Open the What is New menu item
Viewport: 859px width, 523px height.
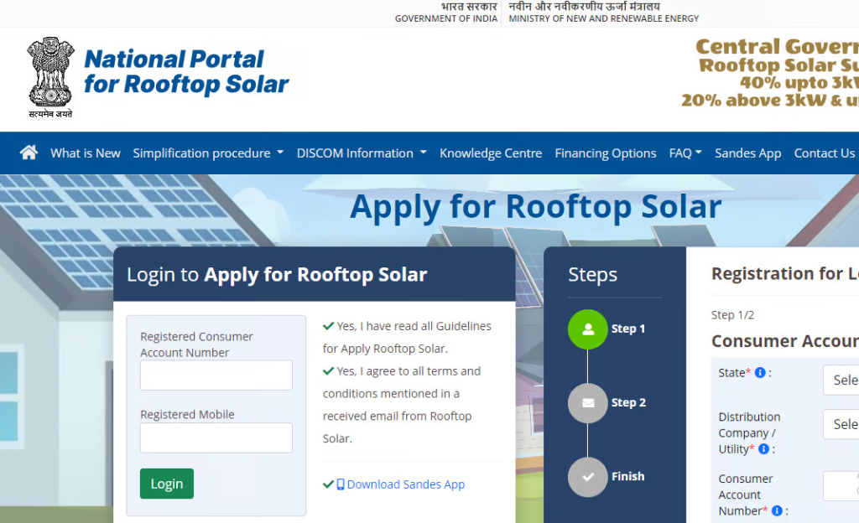click(x=86, y=153)
